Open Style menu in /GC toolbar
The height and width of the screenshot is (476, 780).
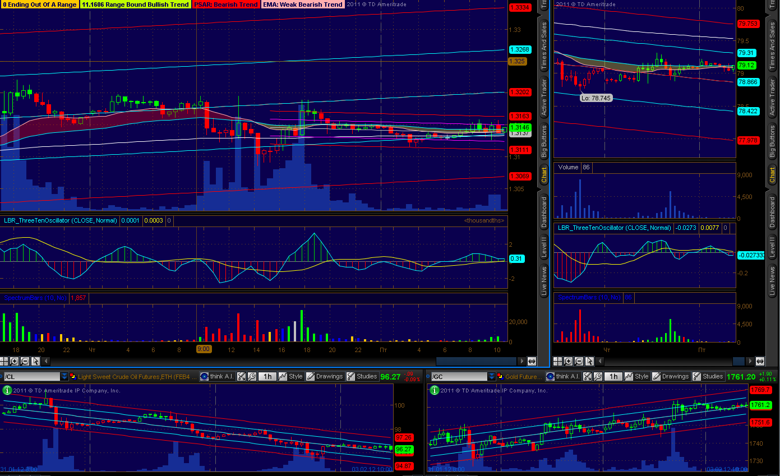click(x=636, y=376)
